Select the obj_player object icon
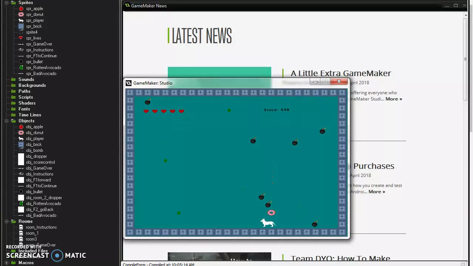 pyautogui.click(x=21, y=139)
